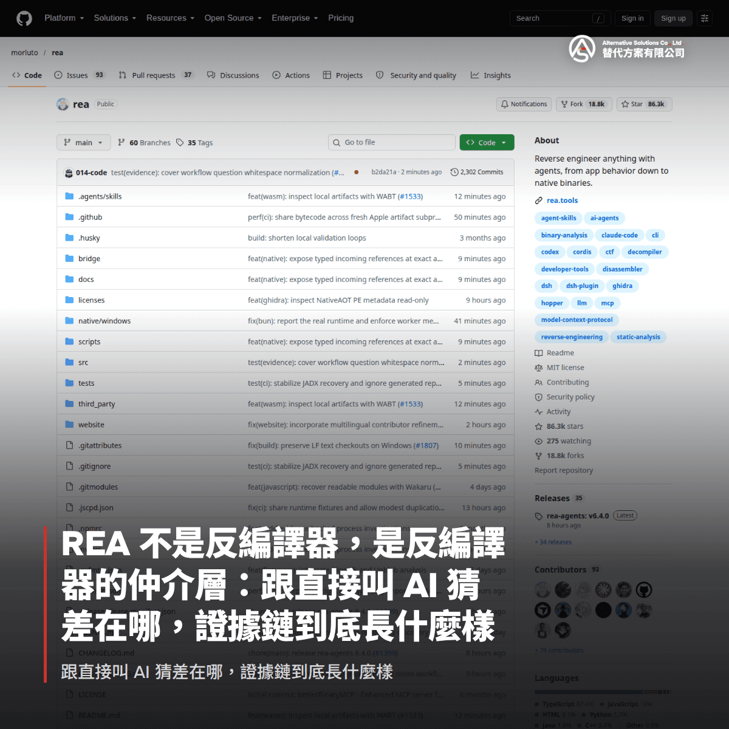Open the Platform menu
Image resolution: width=729 pixels, height=729 pixels.
tap(64, 18)
